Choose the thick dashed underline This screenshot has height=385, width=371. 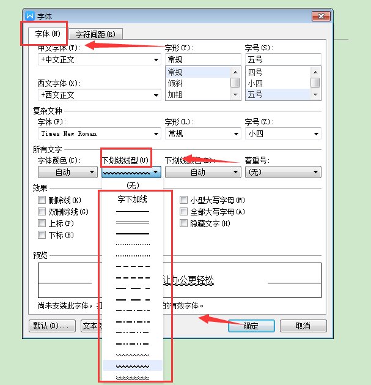click(x=133, y=278)
